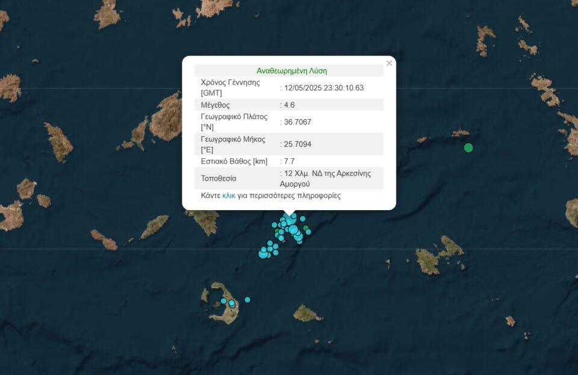Click the longitude value '25.7094'
The height and width of the screenshot is (375, 578).
pos(297,144)
